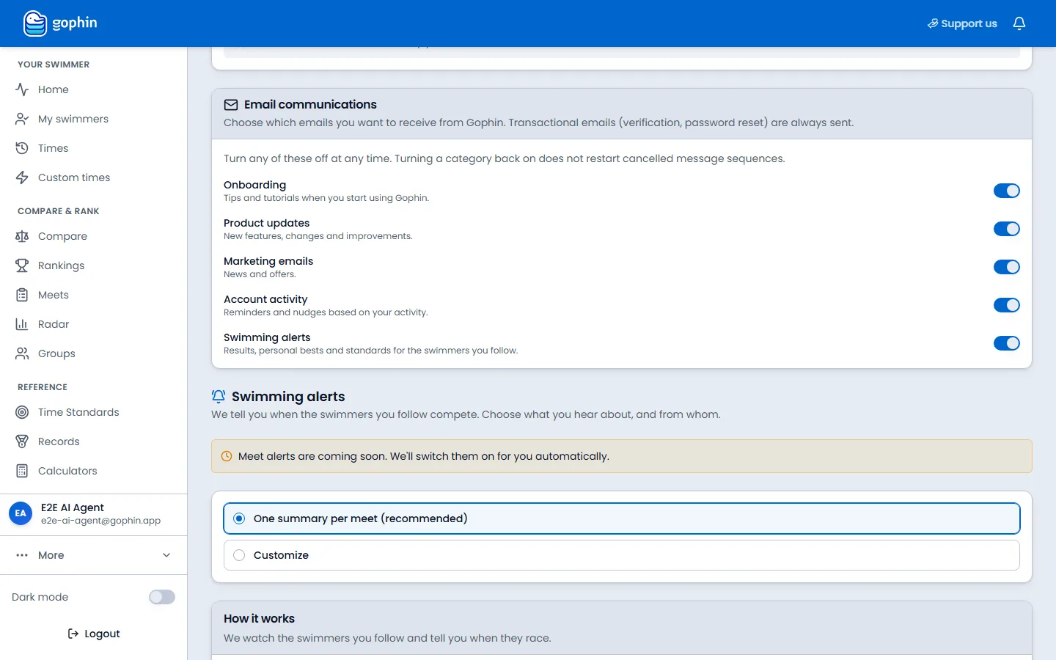Click the EA user avatar
This screenshot has width=1056, height=660.
[x=21, y=513]
